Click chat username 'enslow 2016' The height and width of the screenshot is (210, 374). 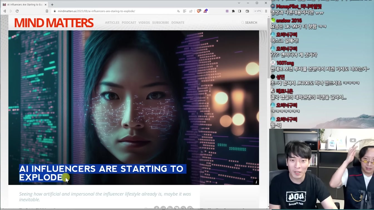tap(289, 21)
